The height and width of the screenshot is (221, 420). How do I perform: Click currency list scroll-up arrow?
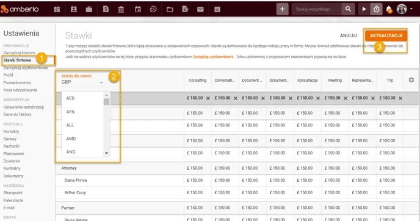point(107,95)
